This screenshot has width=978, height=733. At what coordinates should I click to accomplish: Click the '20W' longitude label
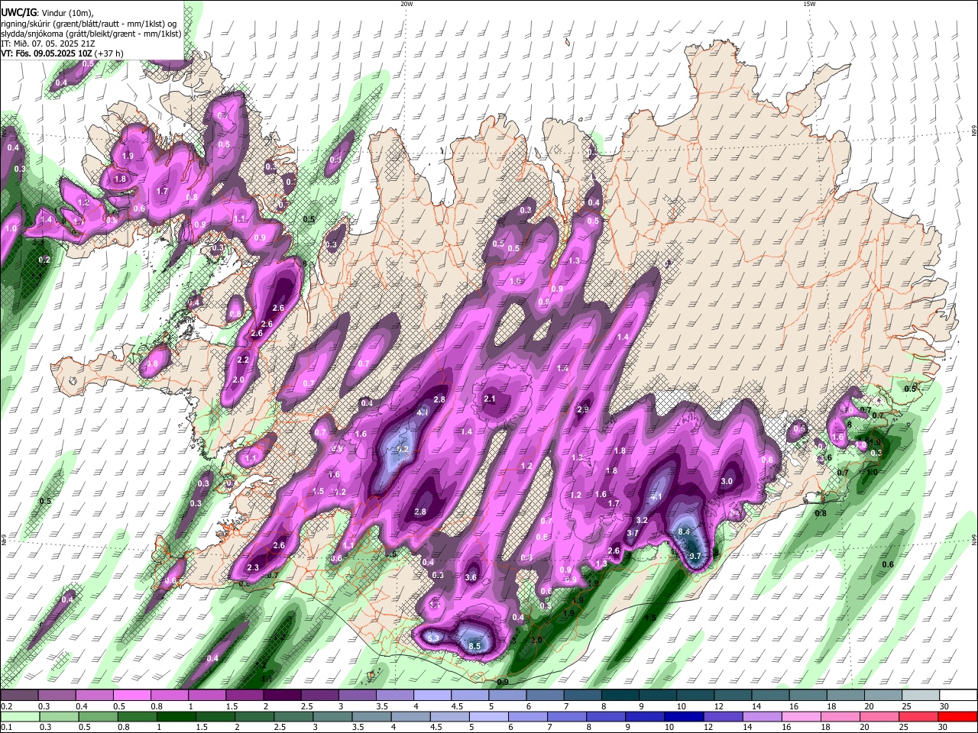click(x=406, y=4)
